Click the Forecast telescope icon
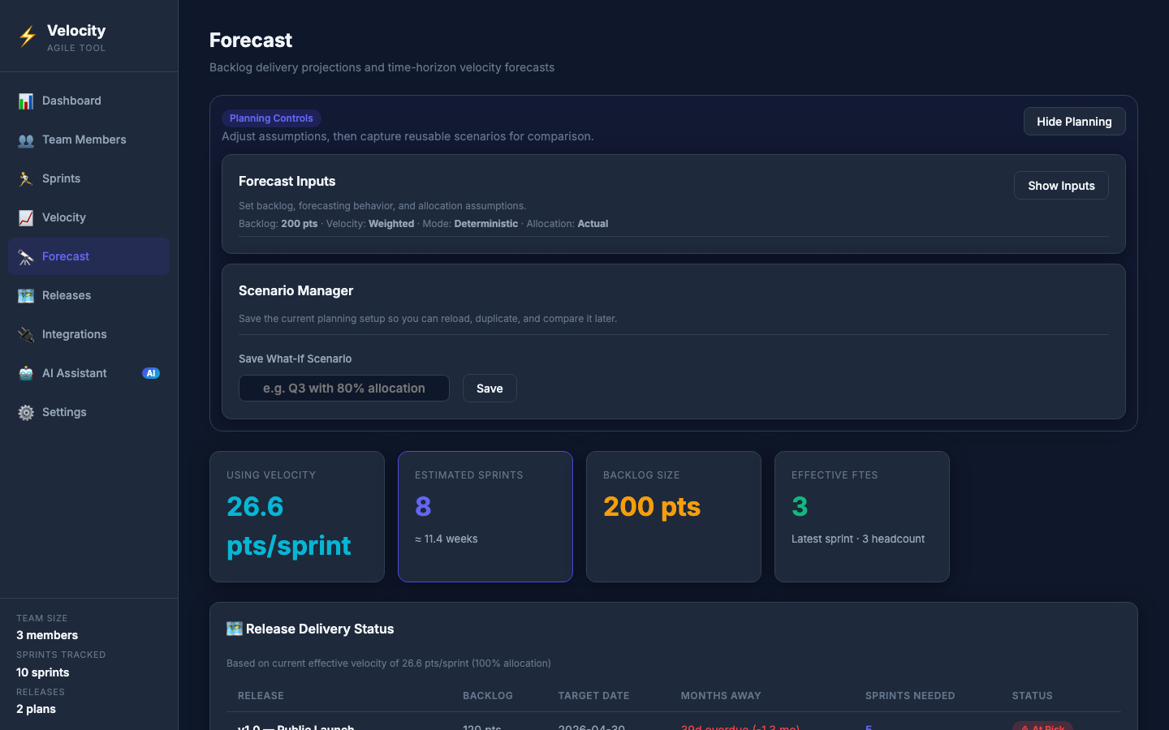1169x730 pixels. point(26,256)
